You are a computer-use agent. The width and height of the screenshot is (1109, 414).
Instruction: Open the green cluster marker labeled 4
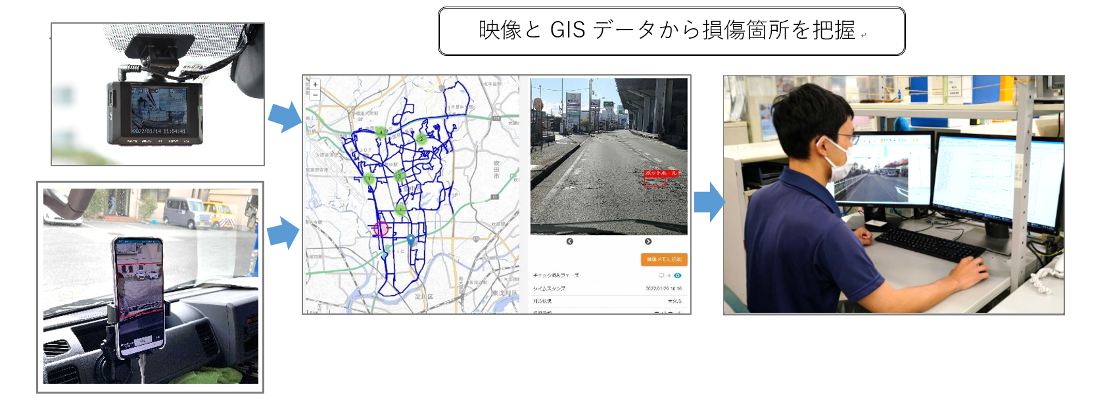[381, 131]
